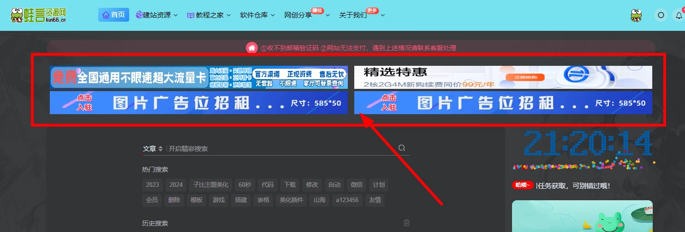Select hot search tag 美化插件
685x232 pixels.
pyautogui.click(x=291, y=200)
